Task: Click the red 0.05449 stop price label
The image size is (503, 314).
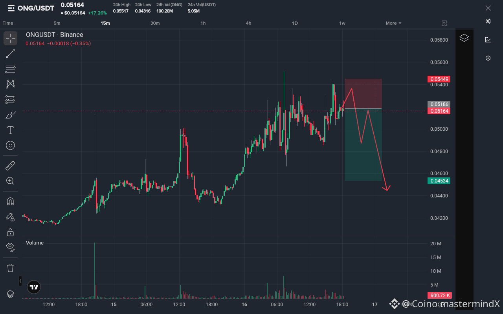Action: click(439, 79)
